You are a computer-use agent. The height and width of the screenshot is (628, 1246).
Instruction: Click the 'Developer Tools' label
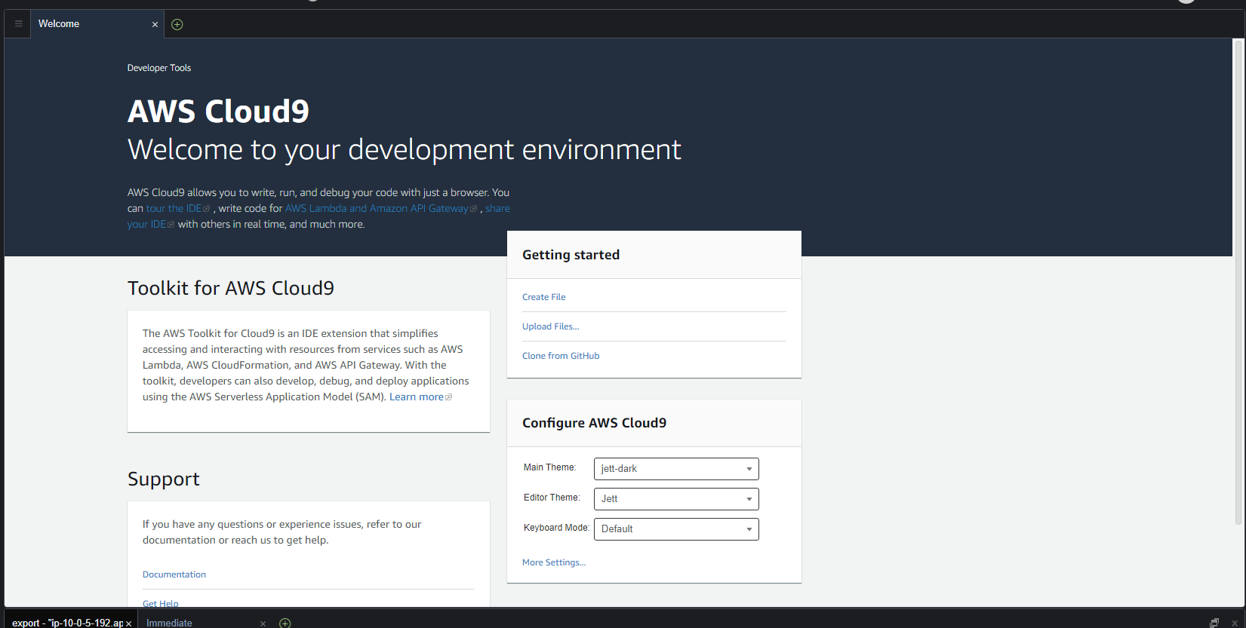pos(159,68)
